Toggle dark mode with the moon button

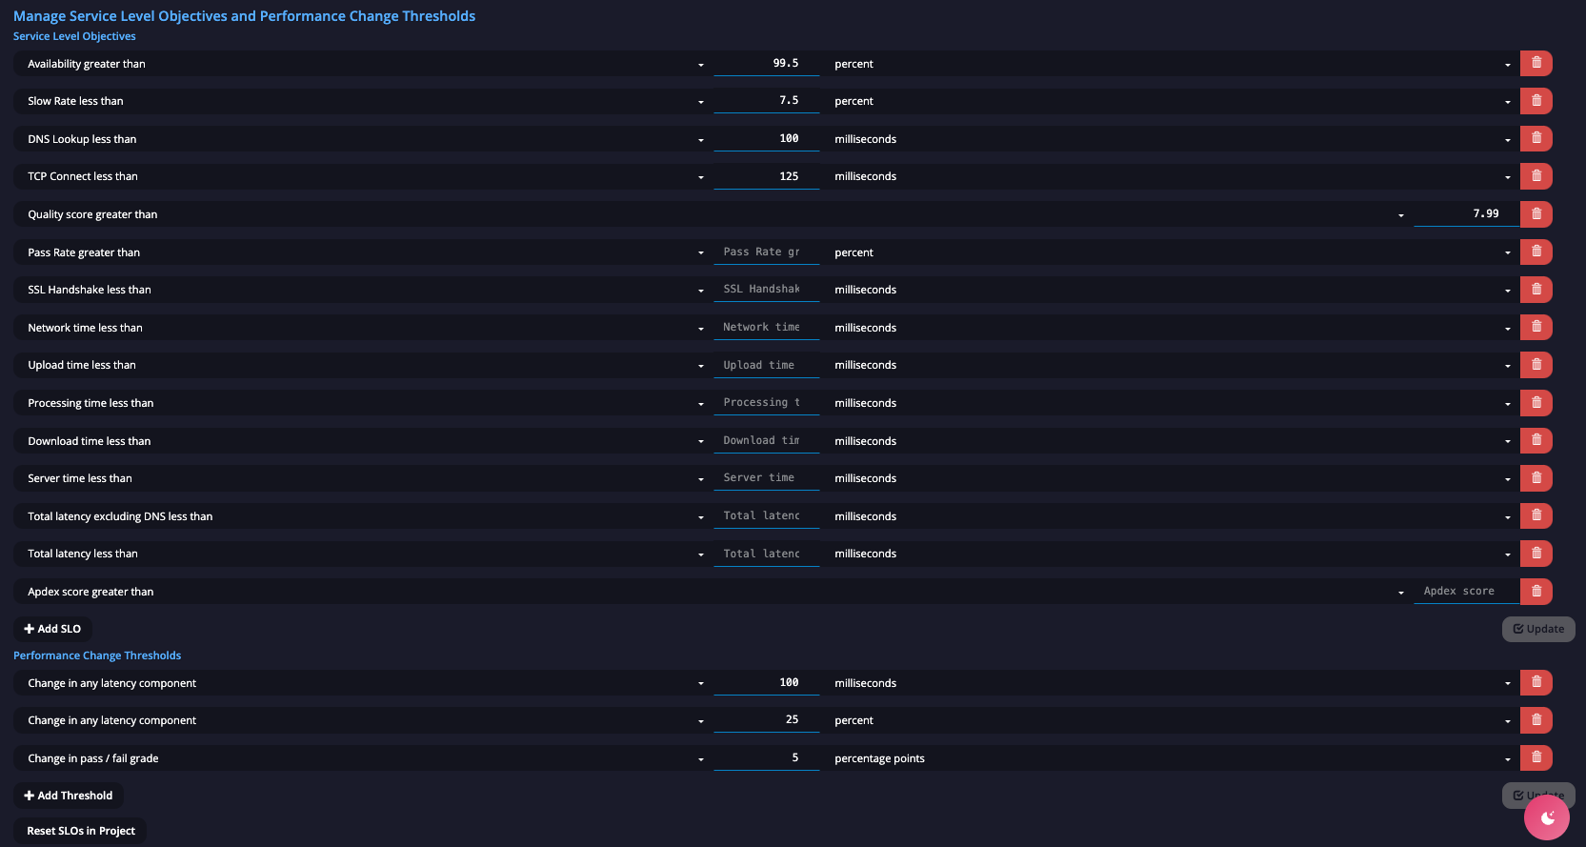click(1547, 817)
